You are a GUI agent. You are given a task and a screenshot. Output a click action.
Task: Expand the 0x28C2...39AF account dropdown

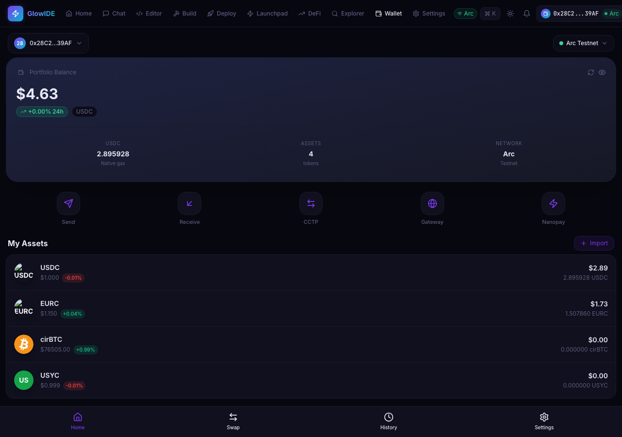[48, 43]
